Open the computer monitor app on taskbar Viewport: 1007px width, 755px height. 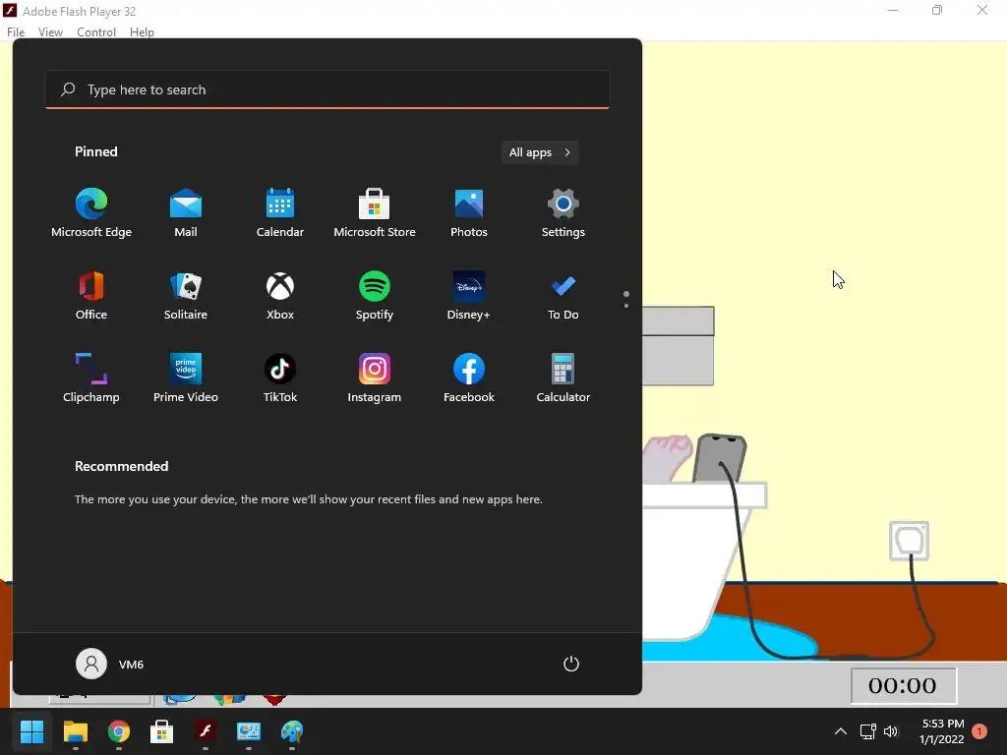(249, 731)
